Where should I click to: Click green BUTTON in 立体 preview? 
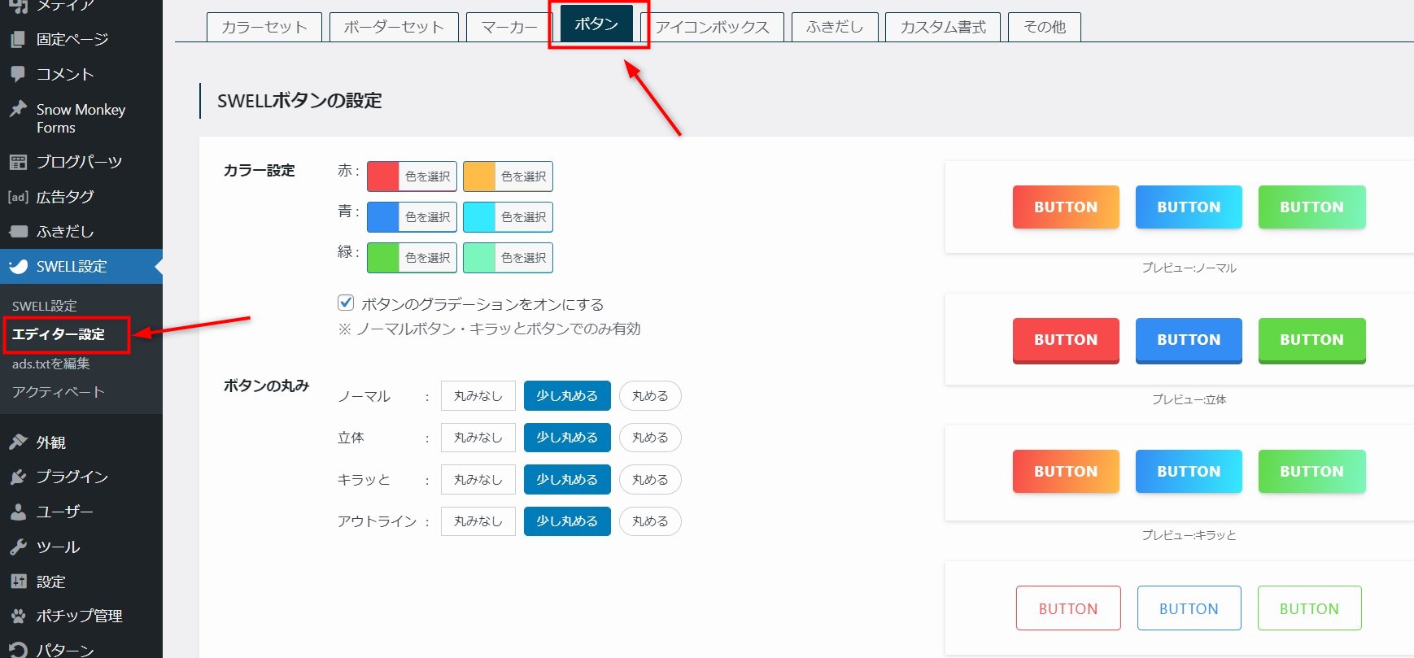click(x=1311, y=340)
